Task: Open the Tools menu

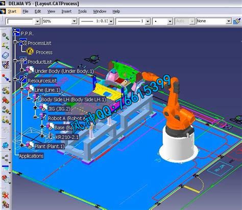Action: pos(82,11)
